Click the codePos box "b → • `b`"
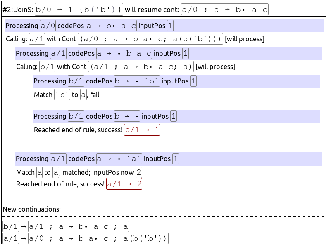Viewport: 329px width, 245px height. 137,81
